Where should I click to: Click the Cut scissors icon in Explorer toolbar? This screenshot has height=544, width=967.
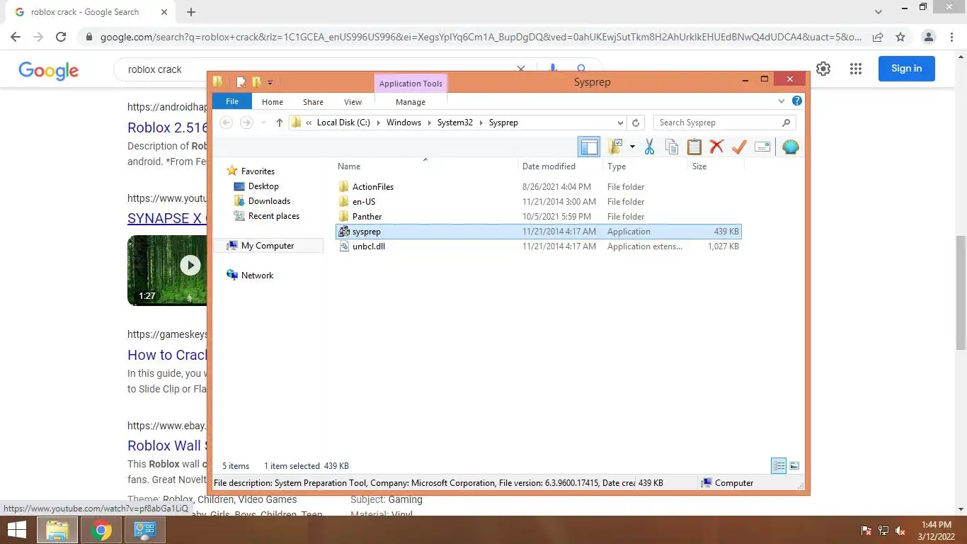click(649, 147)
